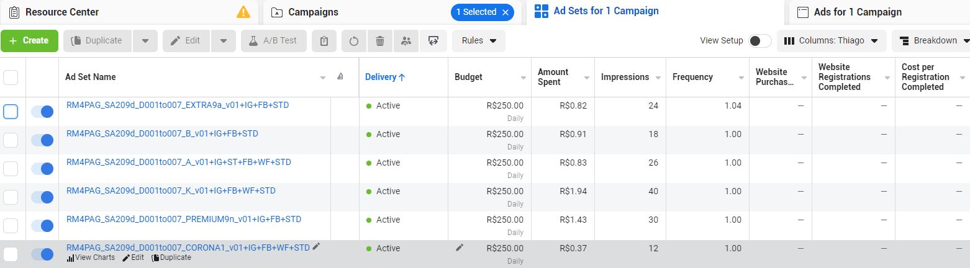Screen dimensions: 970x268
Task: Open the PREMIUM9n ad set link
Action: pyautogui.click(x=184, y=220)
